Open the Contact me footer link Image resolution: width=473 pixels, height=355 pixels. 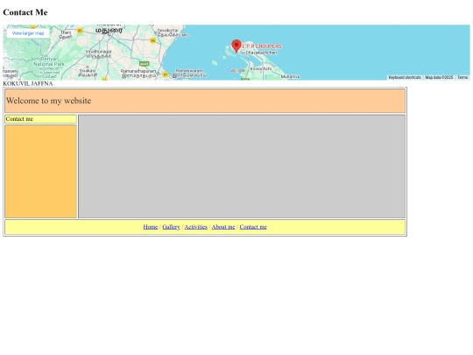(x=253, y=227)
